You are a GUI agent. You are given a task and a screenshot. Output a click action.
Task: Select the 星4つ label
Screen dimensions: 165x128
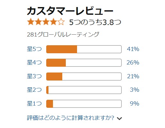34,63
